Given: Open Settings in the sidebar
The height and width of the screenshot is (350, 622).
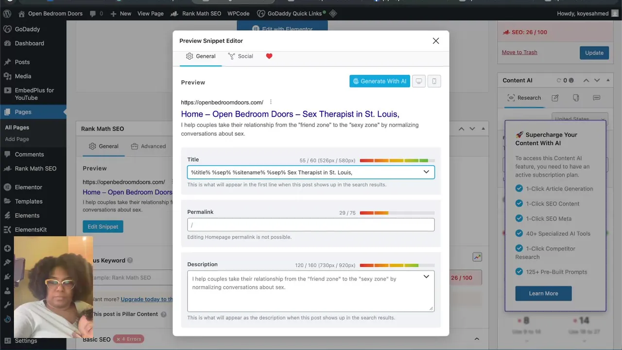Looking at the screenshot, I should 26,341.
